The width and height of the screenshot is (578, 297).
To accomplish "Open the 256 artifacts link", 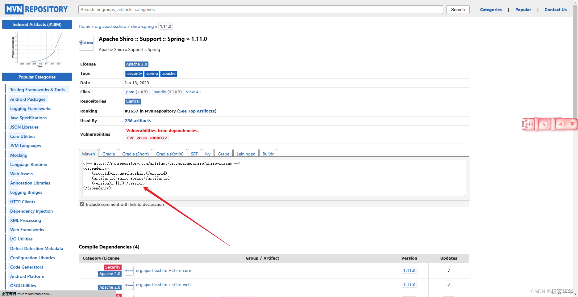I will pyautogui.click(x=138, y=121).
